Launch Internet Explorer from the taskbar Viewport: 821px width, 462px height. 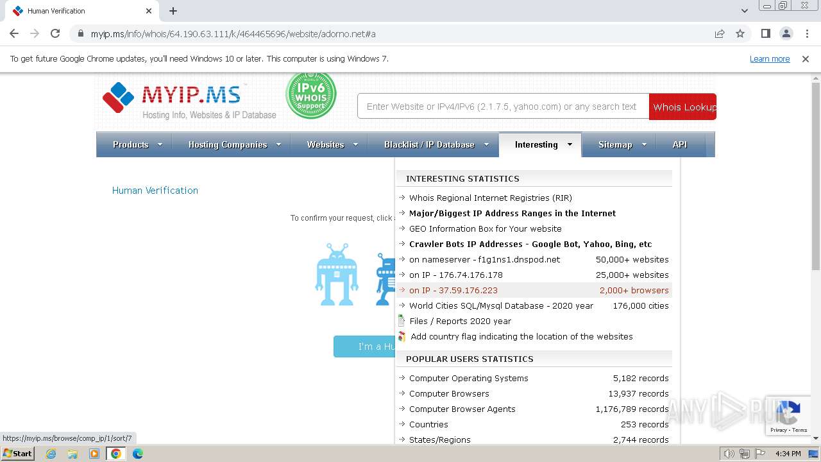(51, 454)
